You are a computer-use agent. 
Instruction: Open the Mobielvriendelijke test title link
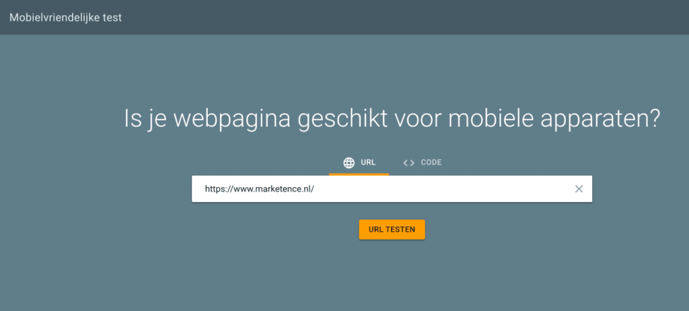pos(66,18)
